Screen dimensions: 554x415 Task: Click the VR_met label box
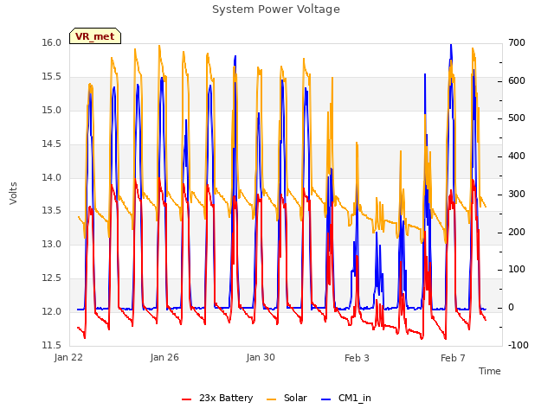(95, 36)
